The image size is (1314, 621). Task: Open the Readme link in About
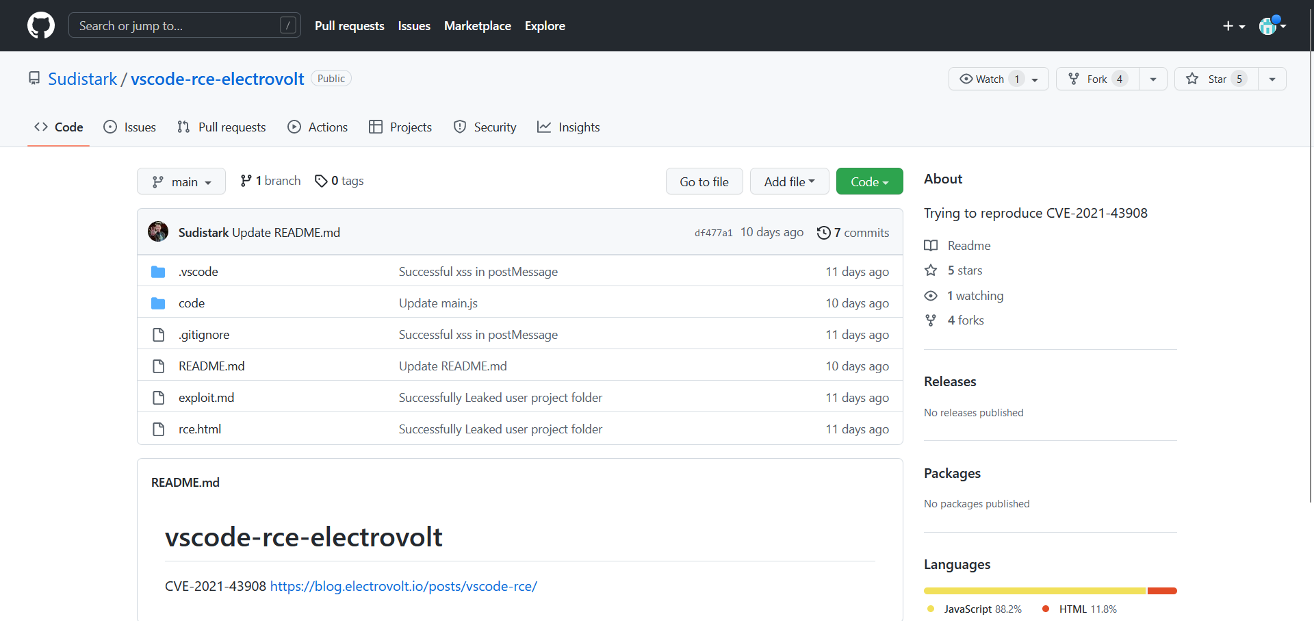pos(957,245)
